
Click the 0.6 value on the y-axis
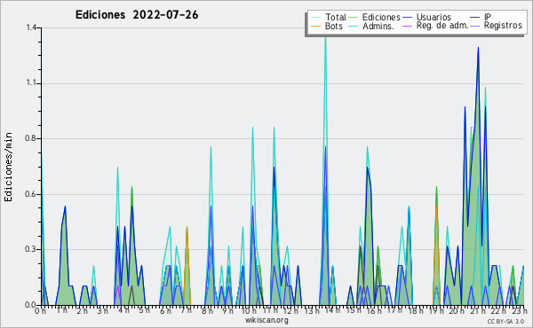pos(31,194)
